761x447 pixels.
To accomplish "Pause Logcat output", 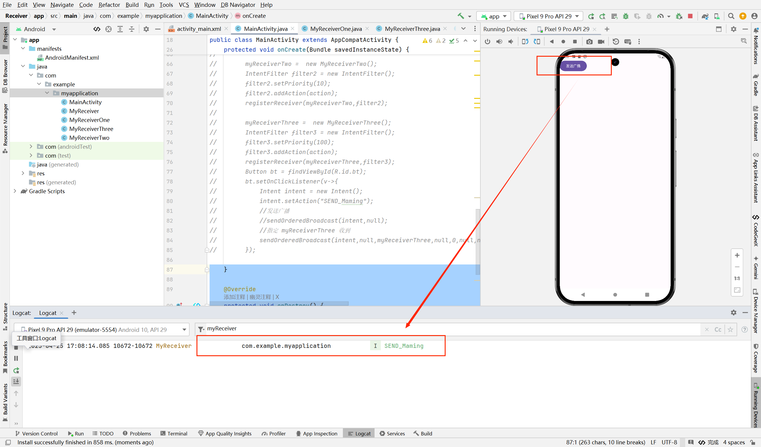I will (16, 358).
